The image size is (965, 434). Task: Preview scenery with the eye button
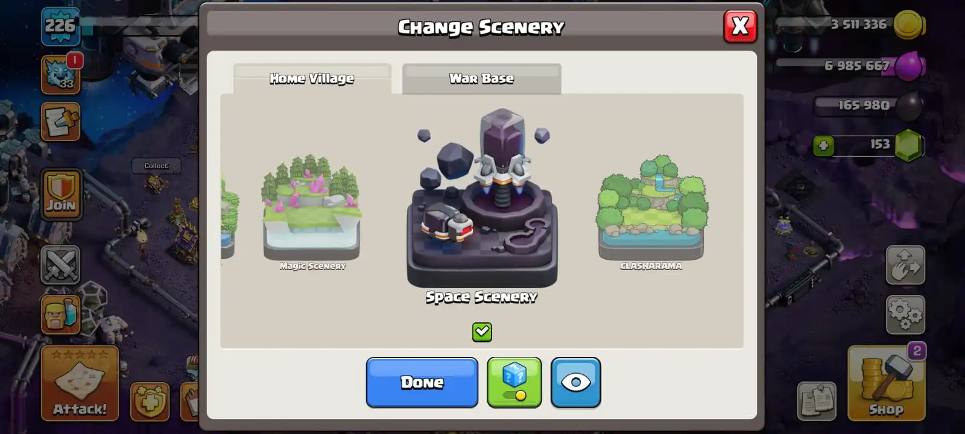pyautogui.click(x=575, y=382)
